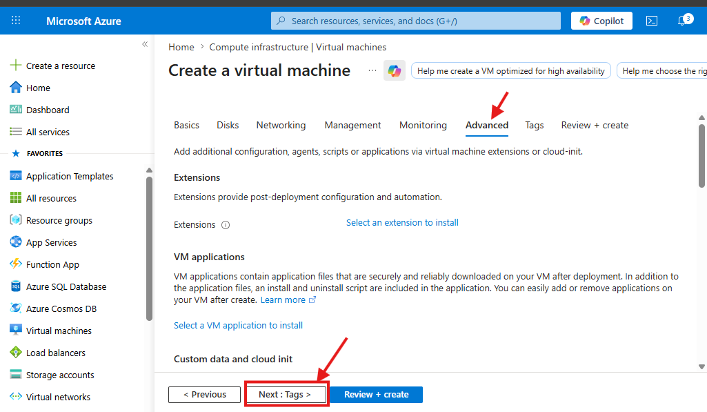Click the magnifier icon in the search box
Screen dimensions: 707x412
[x=281, y=21]
